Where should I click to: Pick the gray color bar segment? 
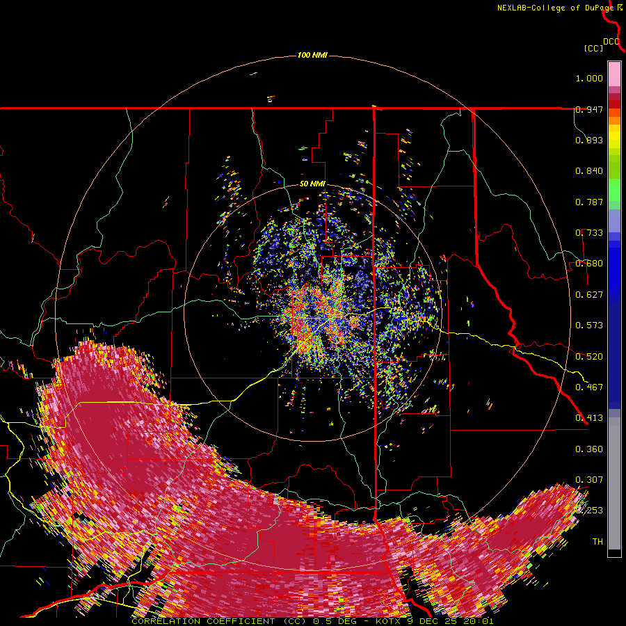tap(614, 483)
